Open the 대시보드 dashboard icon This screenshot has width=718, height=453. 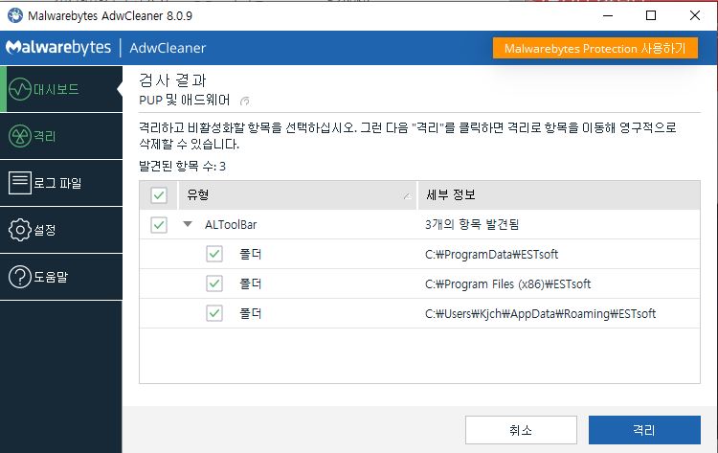point(20,89)
